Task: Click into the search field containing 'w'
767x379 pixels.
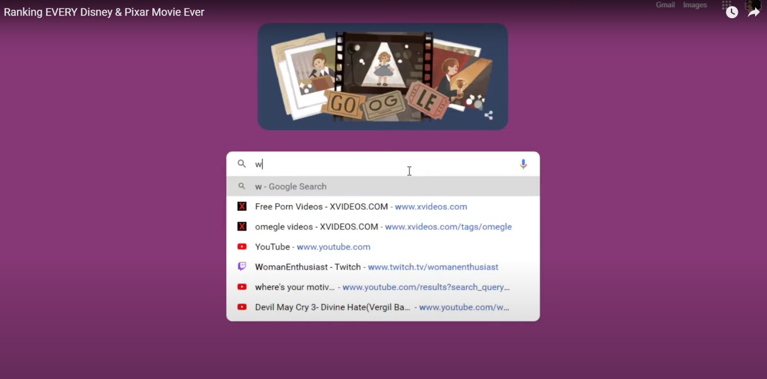Action: (x=383, y=164)
